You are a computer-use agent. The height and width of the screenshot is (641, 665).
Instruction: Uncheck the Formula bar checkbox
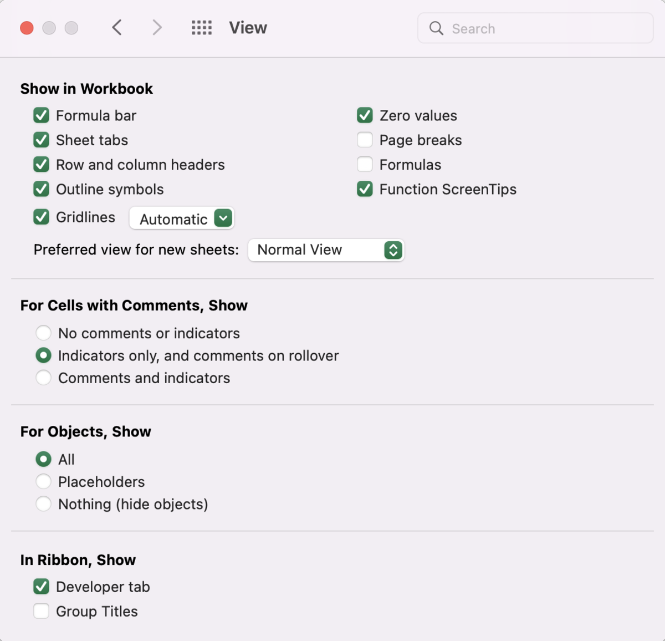tap(41, 115)
